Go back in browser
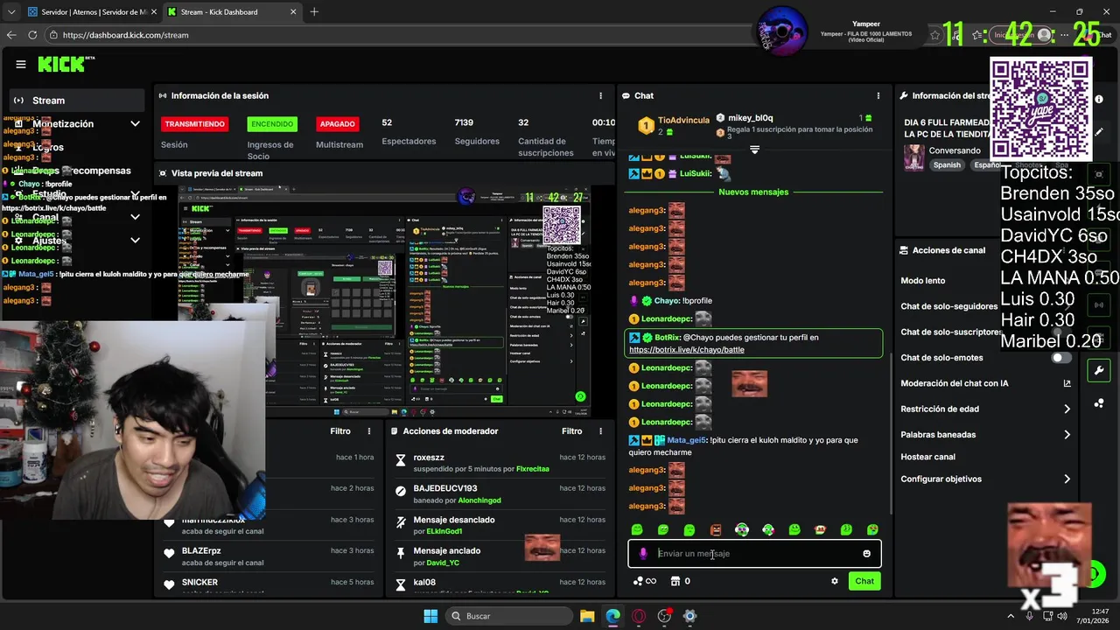This screenshot has width=1120, height=630. point(10,35)
